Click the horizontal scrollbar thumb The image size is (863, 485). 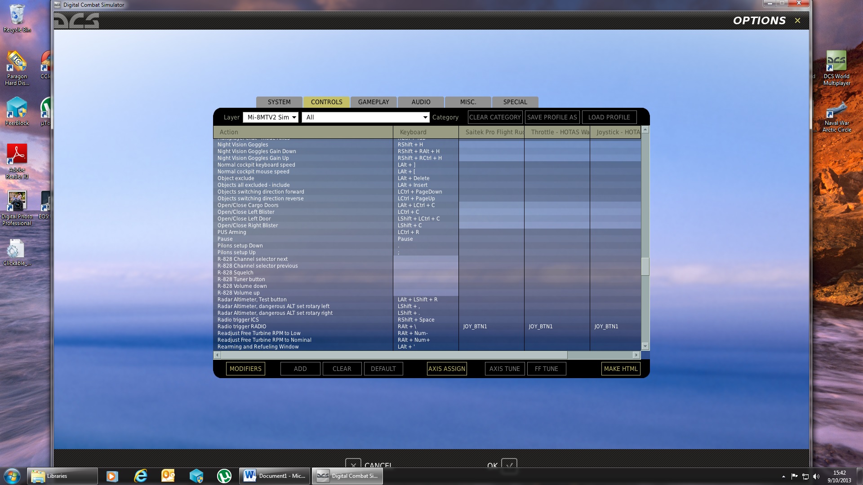tap(394, 355)
